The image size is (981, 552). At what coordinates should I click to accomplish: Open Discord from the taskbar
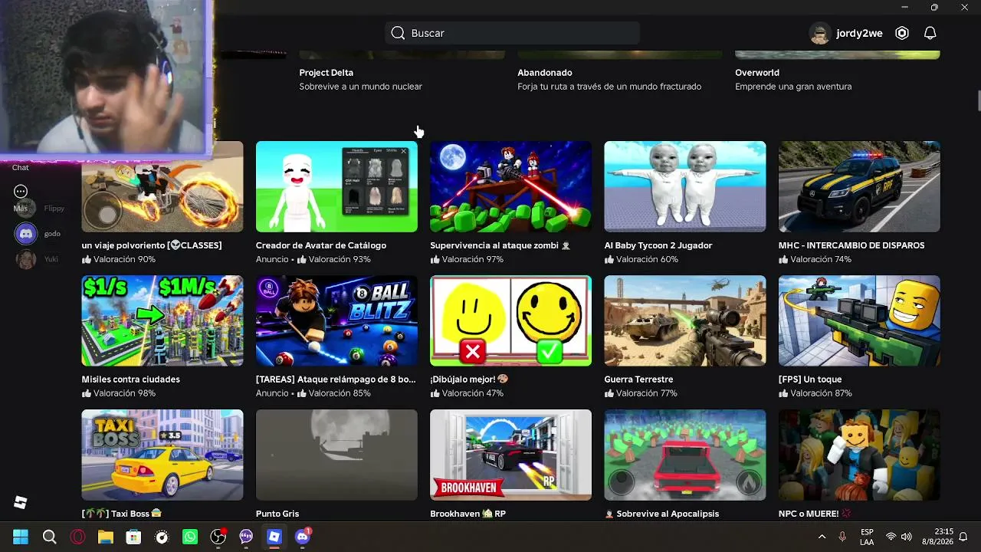point(303,536)
